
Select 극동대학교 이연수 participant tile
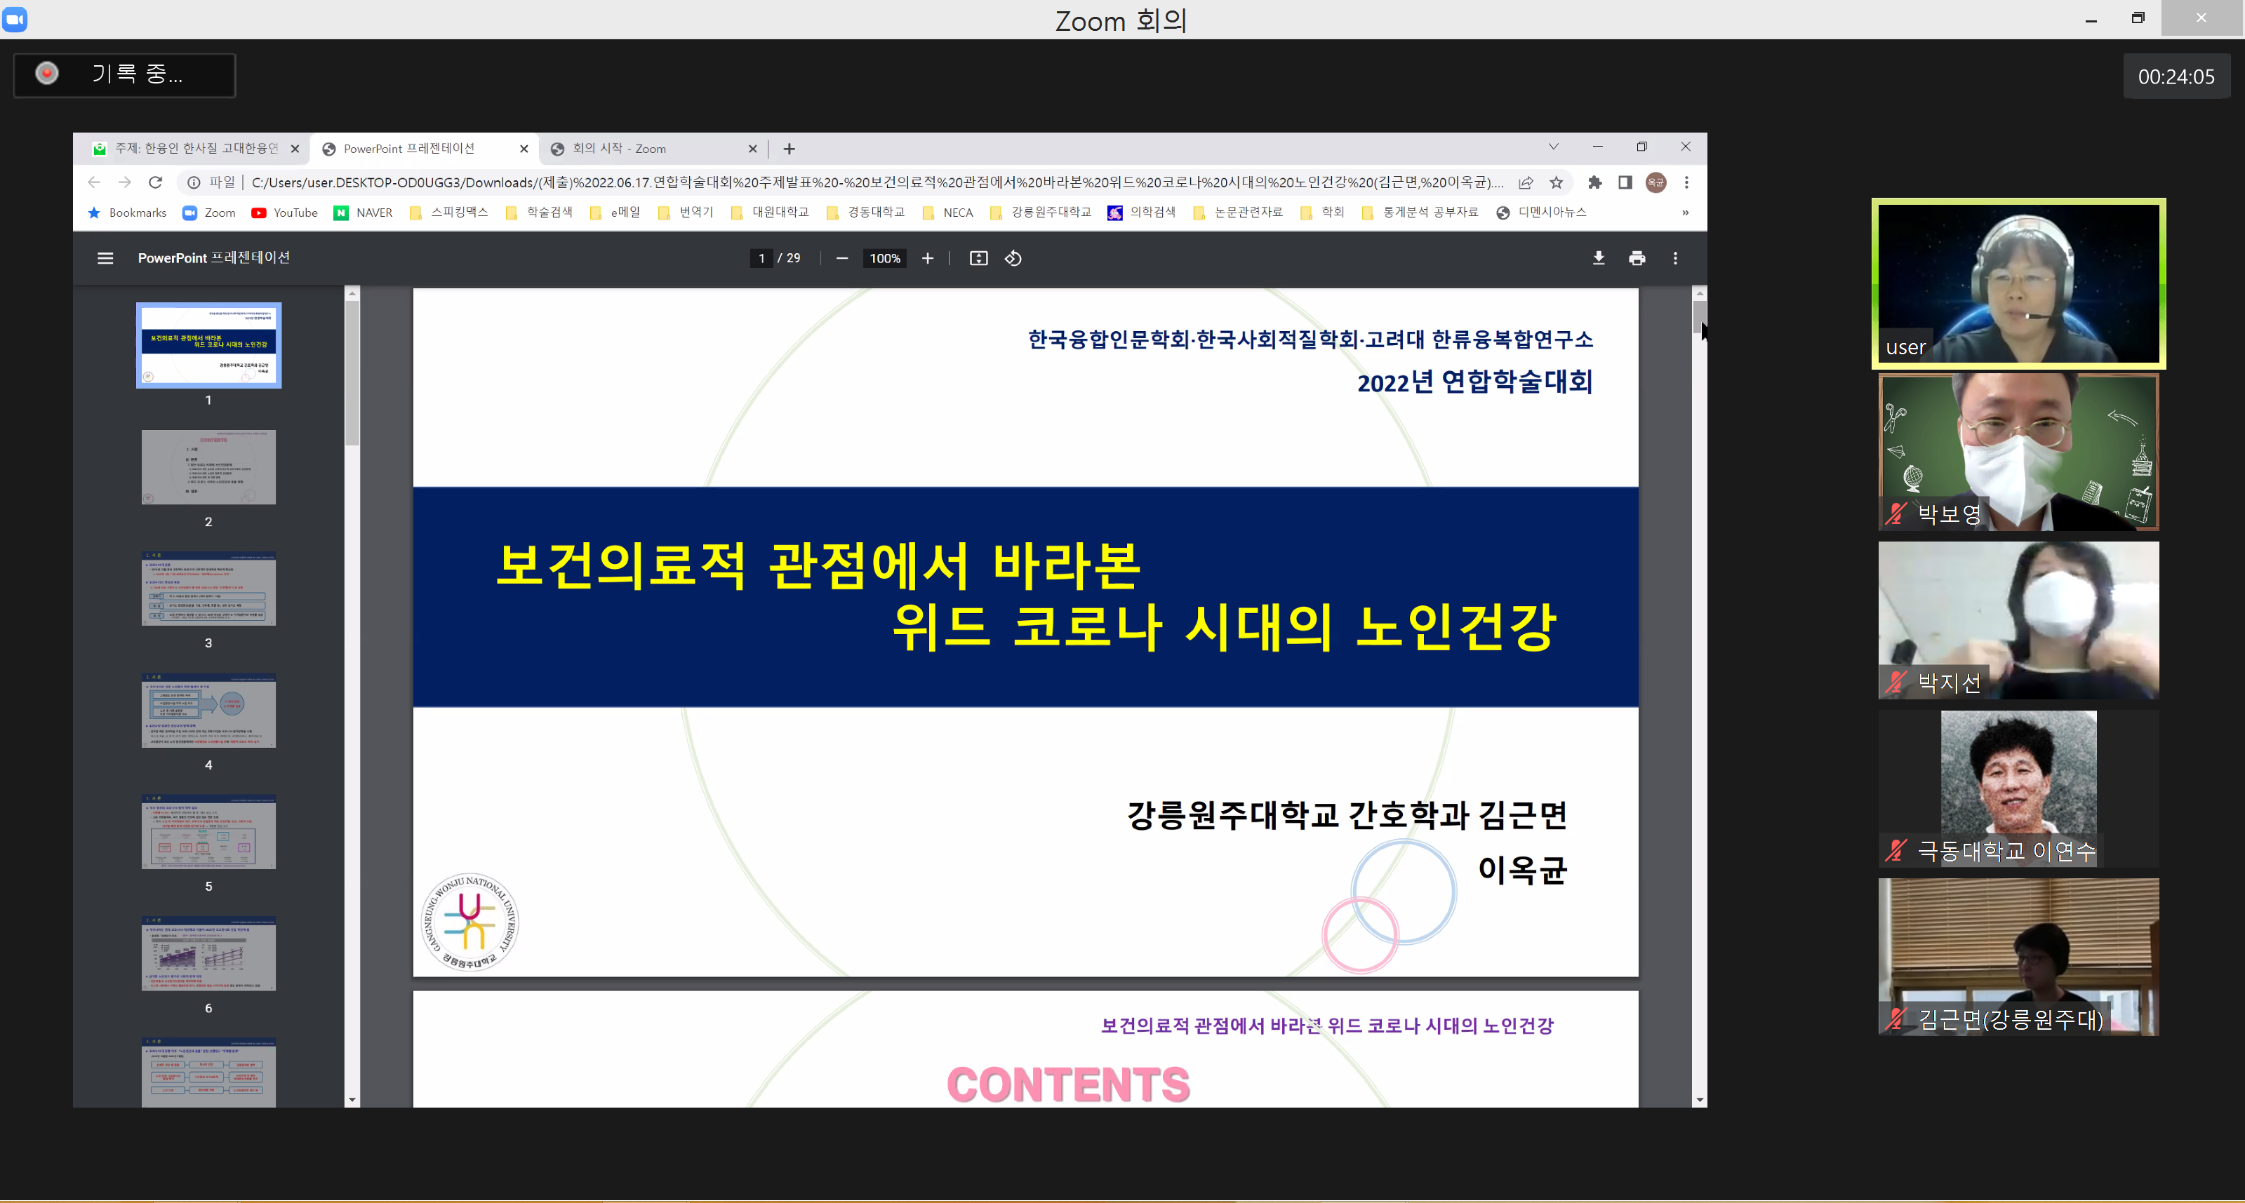point(2018,788)
